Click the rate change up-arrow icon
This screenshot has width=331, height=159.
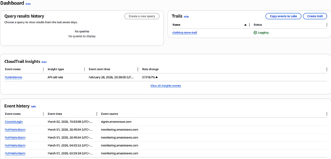pos(157,77)
